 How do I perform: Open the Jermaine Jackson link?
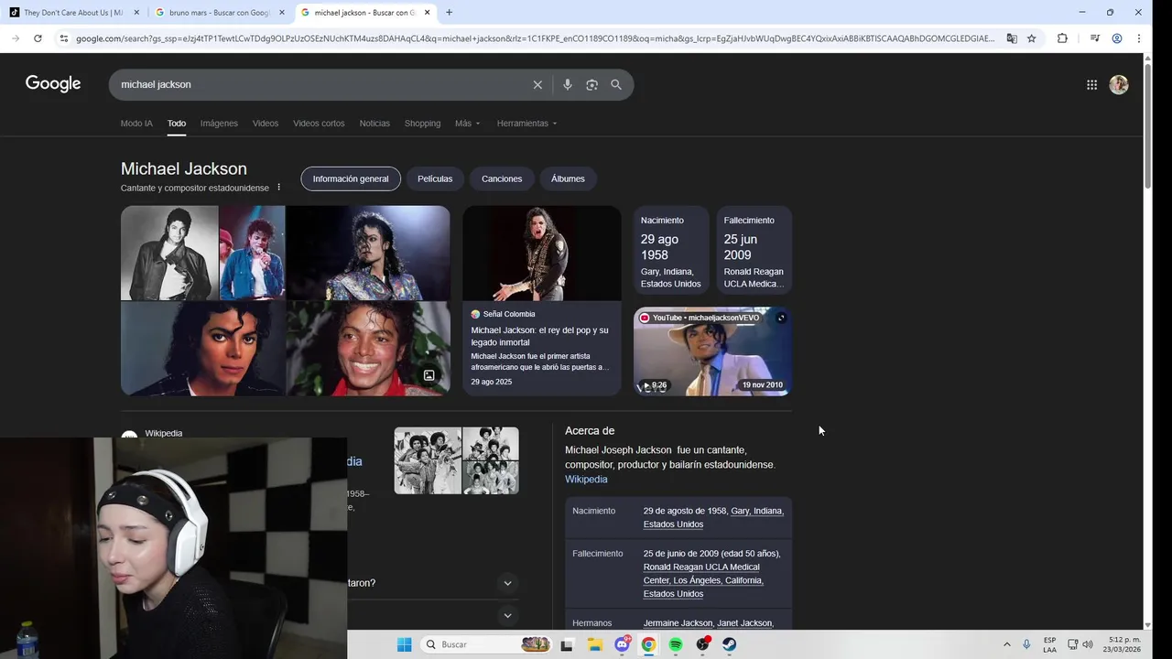[x=678, y=623]
